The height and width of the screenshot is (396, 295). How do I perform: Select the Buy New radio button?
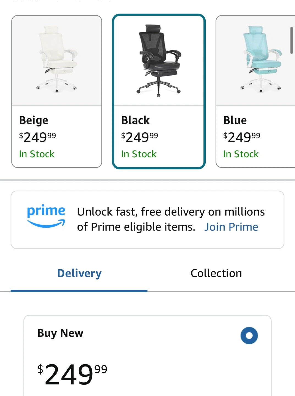point(249,335)
